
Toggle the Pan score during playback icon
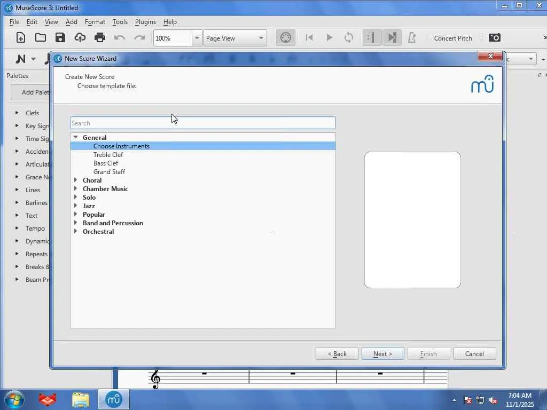[392, 37]
